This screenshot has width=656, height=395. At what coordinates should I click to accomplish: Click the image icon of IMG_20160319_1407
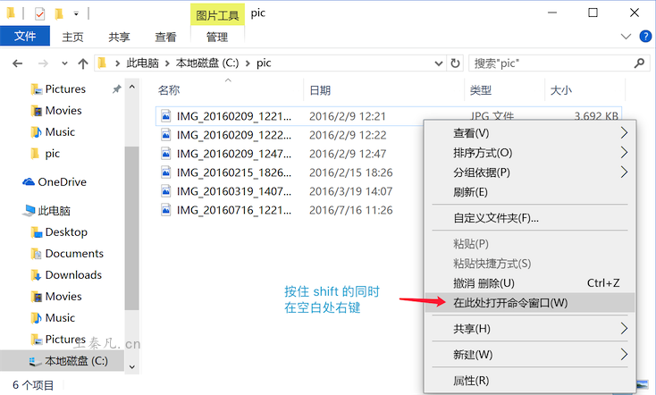166,191
